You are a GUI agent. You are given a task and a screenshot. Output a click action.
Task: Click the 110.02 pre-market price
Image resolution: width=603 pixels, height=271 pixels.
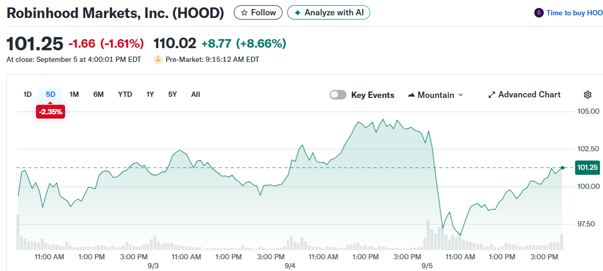coord(175,43)
